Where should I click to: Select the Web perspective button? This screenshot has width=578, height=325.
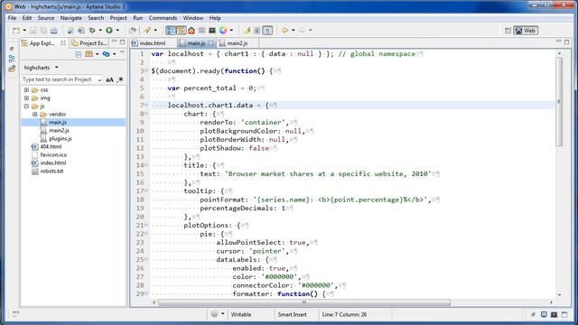pyautogui.click(x=526, y=31)
